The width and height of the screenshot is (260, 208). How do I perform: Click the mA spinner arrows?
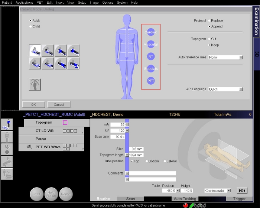(x=127, y=125)
